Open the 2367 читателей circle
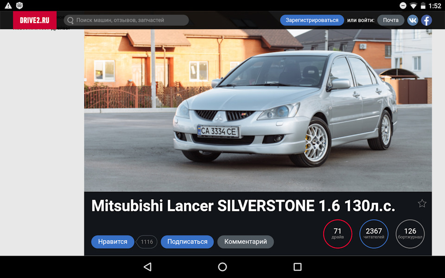 pos(374,234)
